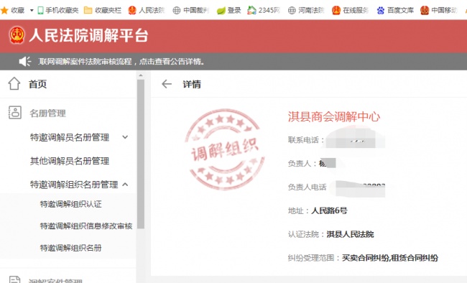This screenshot has height=283, width=467.
Task: Select 特邀调解组织认证 submenu
Action: tap(71, 204)
